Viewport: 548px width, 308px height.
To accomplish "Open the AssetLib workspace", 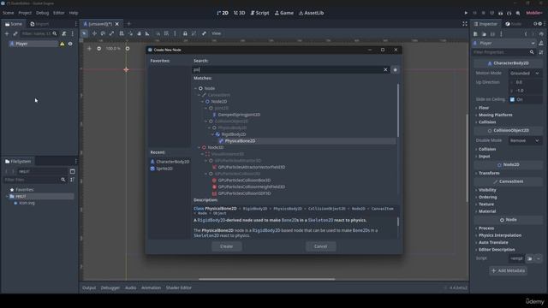I will coord(311,13).
